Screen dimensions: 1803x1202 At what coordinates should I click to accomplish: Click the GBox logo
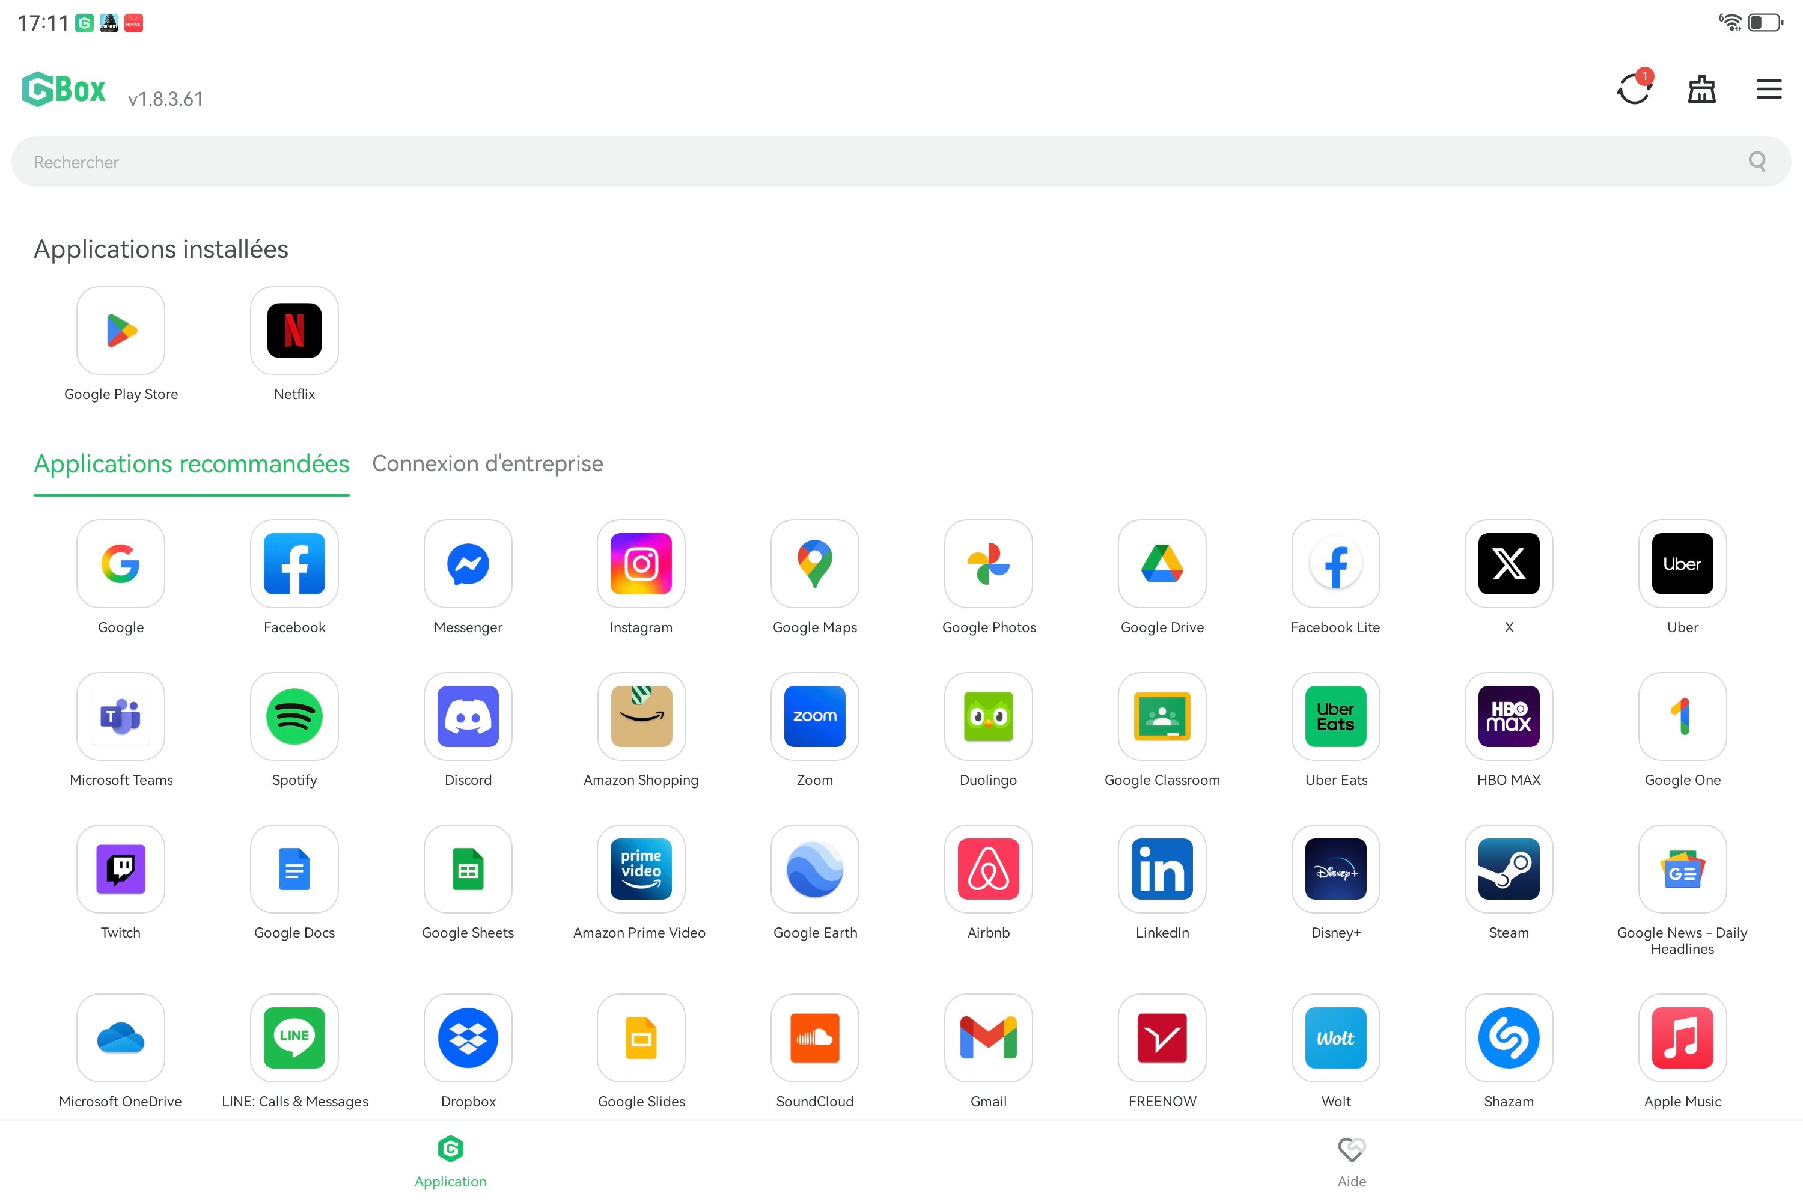(x=64, y=89)
